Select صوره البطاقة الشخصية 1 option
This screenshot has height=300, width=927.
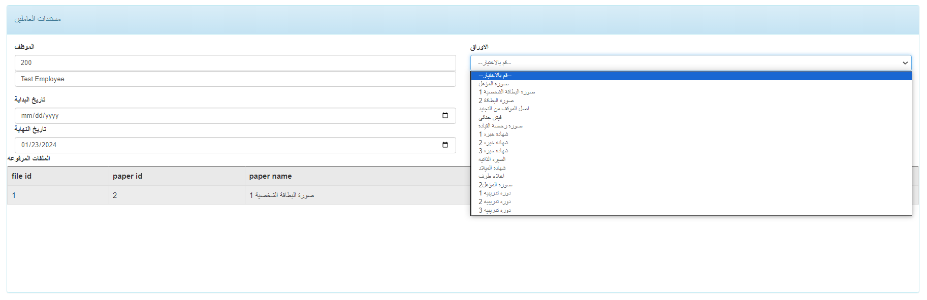pyautogui.click(x=507, y=92)
